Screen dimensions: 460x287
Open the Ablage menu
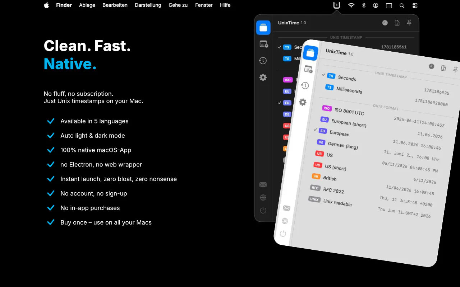click(87, 5)
